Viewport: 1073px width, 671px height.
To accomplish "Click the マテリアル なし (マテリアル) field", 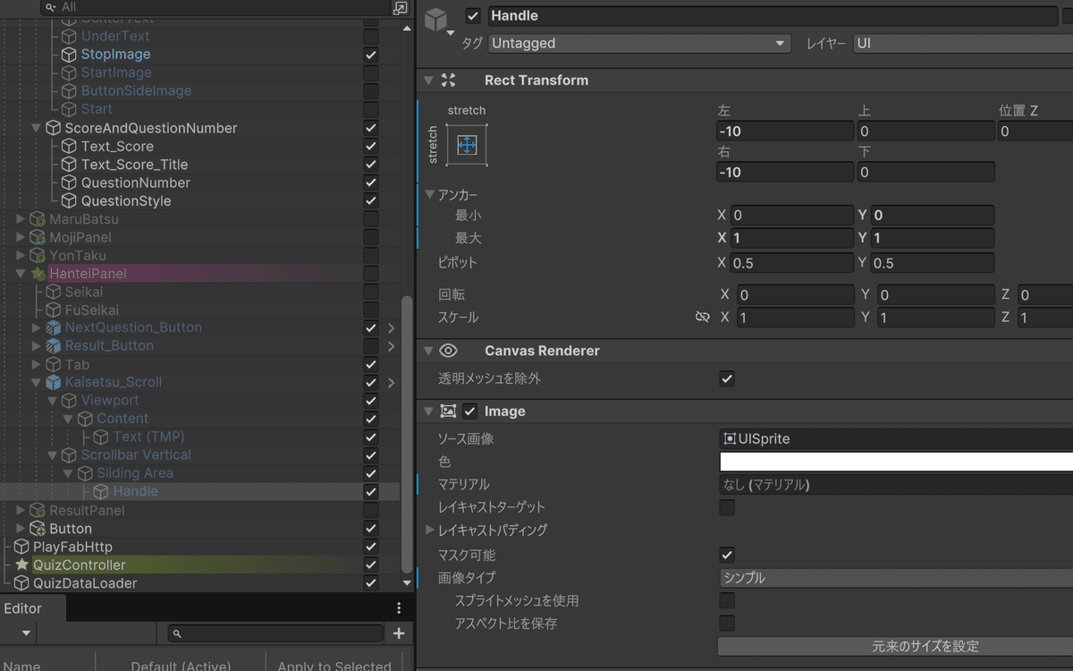I will click(896, 485).
